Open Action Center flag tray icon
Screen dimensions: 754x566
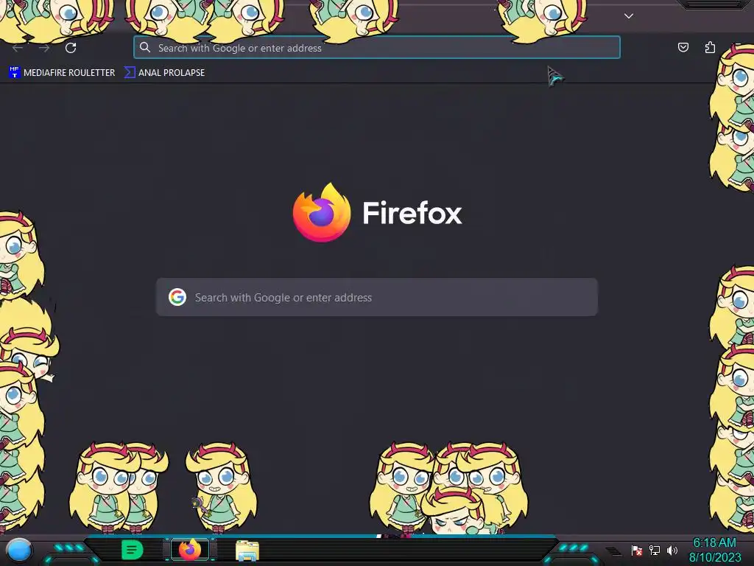point(637,550)
